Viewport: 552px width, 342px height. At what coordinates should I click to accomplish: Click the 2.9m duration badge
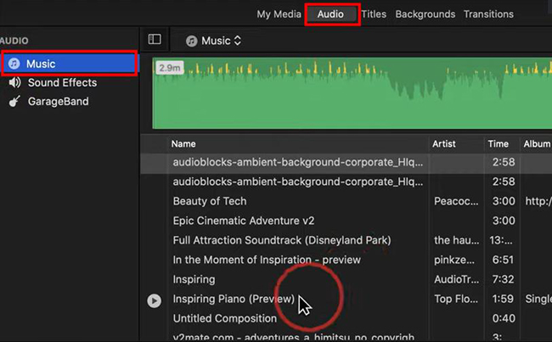[169, 68]
